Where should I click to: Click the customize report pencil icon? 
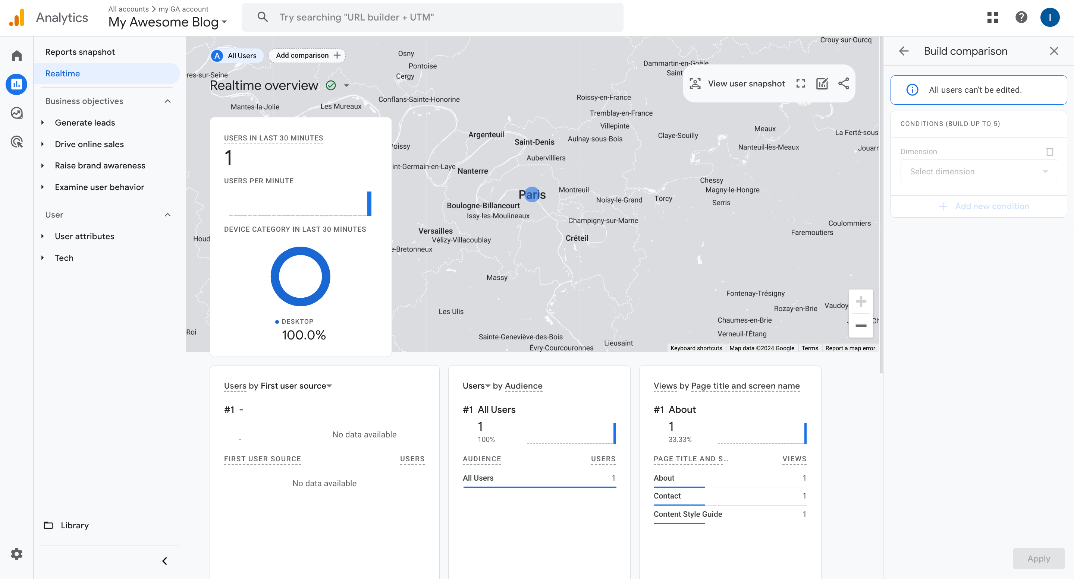[822, 83]
